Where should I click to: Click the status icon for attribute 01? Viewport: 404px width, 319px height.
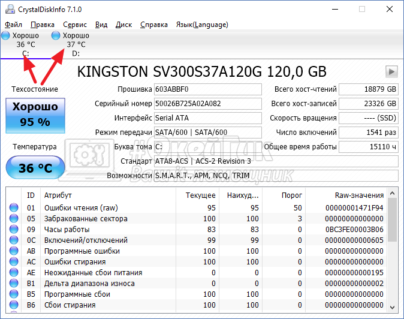point(14,207)
